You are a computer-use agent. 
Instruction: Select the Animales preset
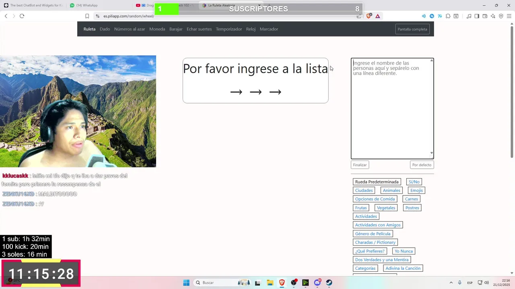click(391, 190)
